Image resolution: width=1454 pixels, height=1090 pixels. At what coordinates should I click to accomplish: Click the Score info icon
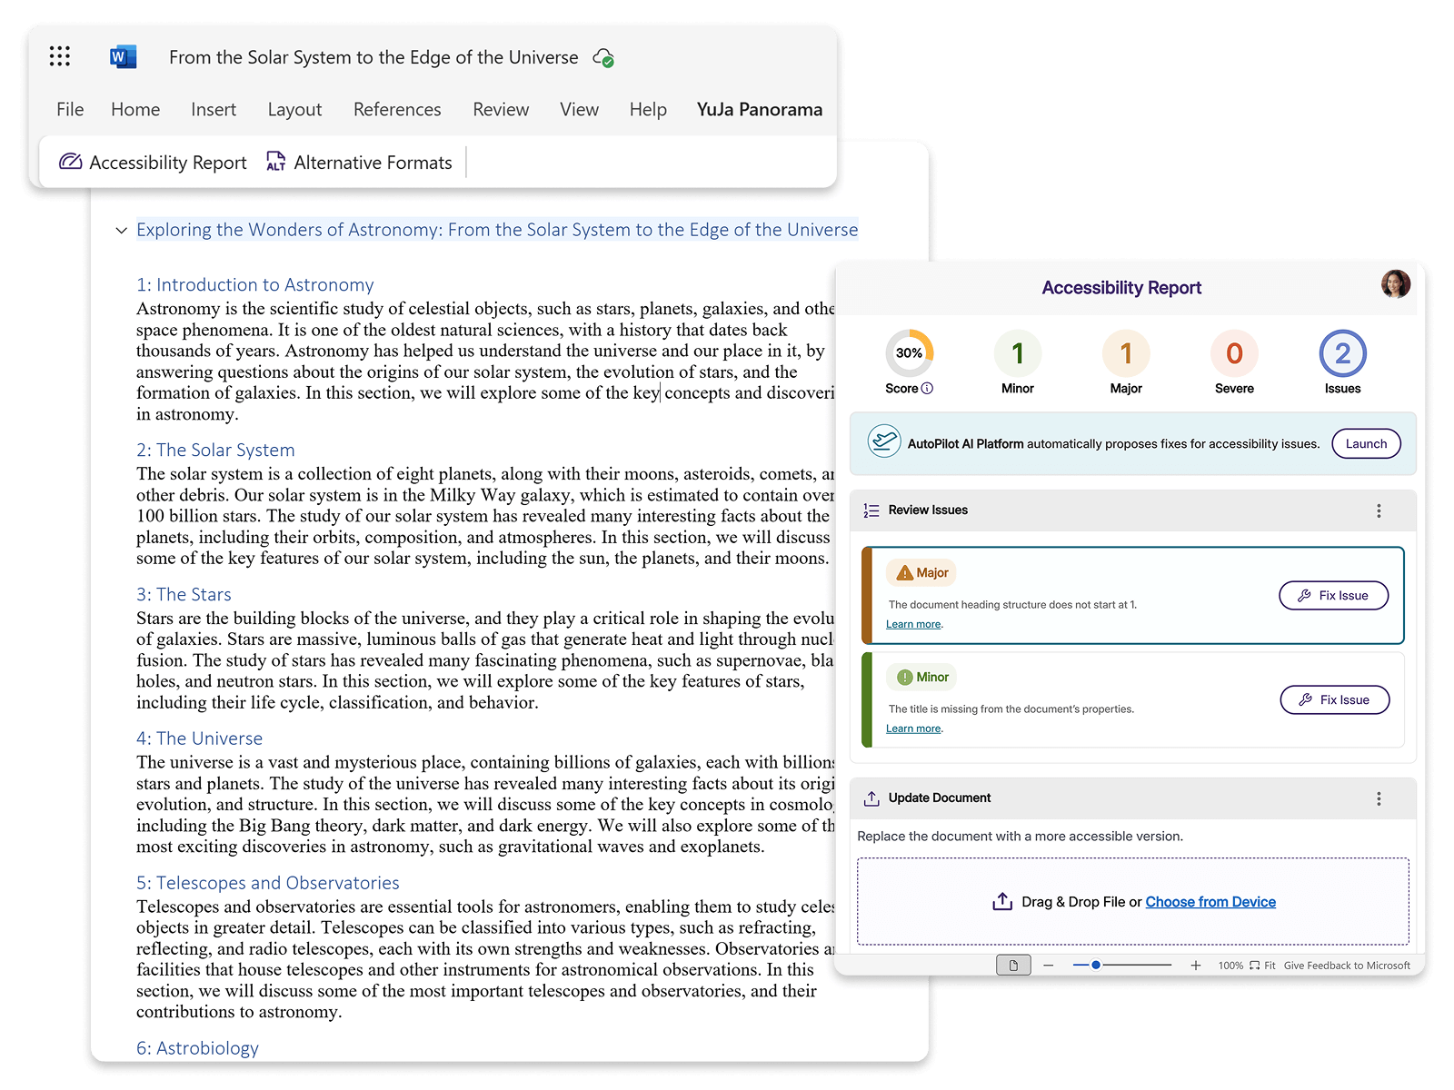[927, 389]
